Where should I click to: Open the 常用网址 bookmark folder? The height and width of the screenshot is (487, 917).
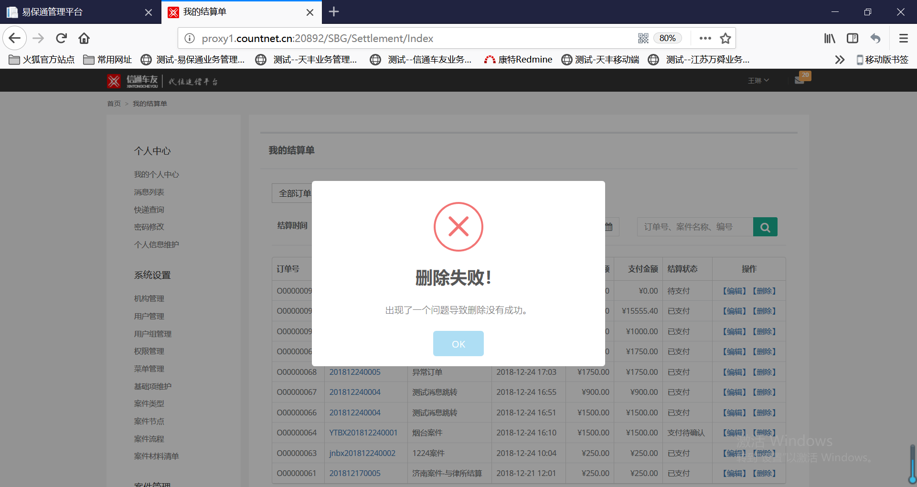point(107,60)
